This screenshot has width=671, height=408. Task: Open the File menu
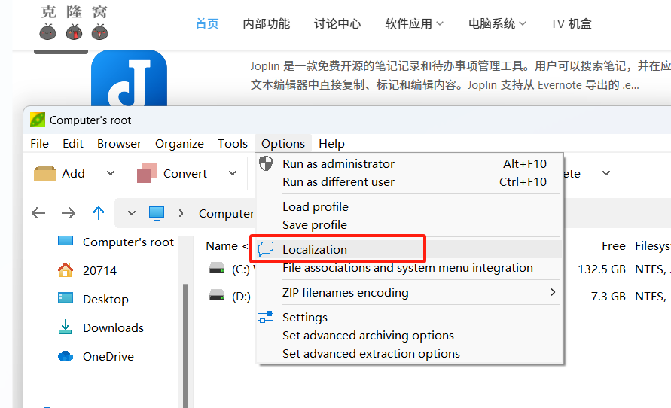(39, 143)
